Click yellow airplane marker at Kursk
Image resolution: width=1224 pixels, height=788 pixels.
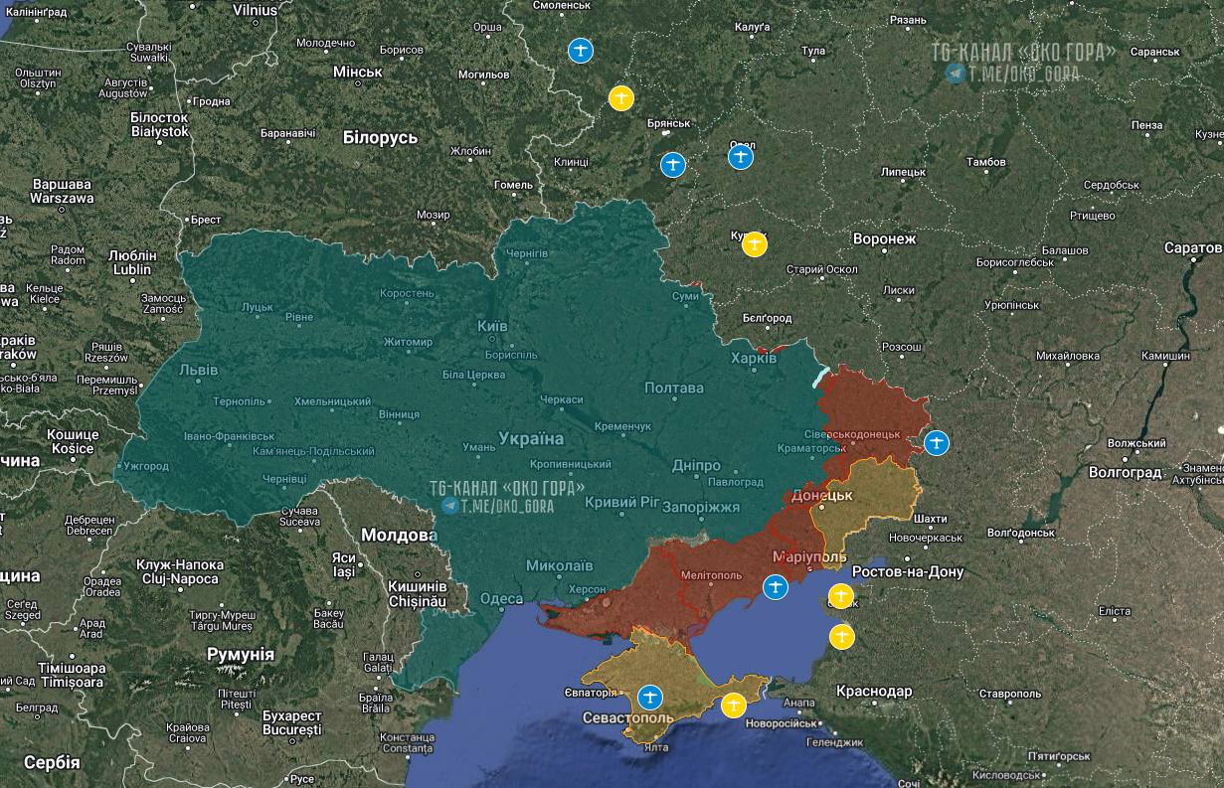click(755, 243)
